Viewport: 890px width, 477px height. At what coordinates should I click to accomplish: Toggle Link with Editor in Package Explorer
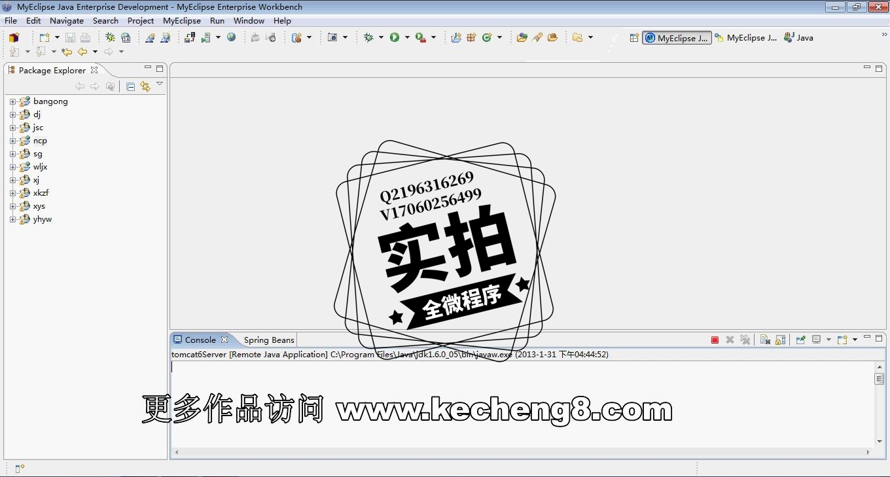(145, 86)
